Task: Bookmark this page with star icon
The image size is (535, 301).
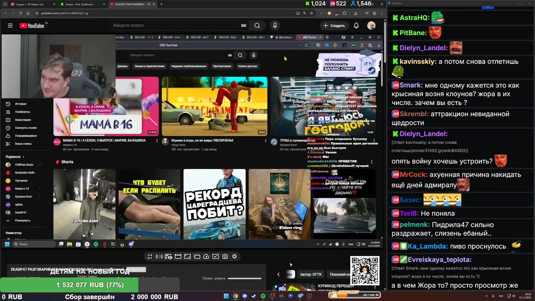Action: tap(311, 13)
